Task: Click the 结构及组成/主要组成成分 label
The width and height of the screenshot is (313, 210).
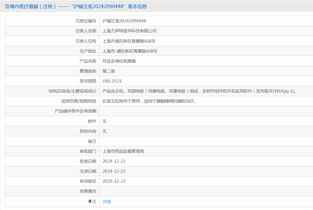Action: (73, 91)
